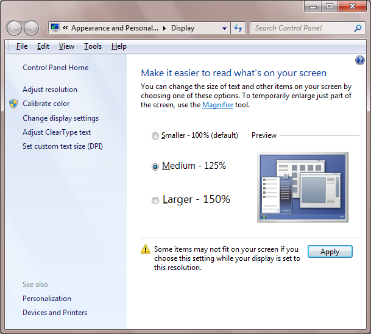Click the Back navigation arrow
This screenshot has width=371, height=334.
point(14,28)
